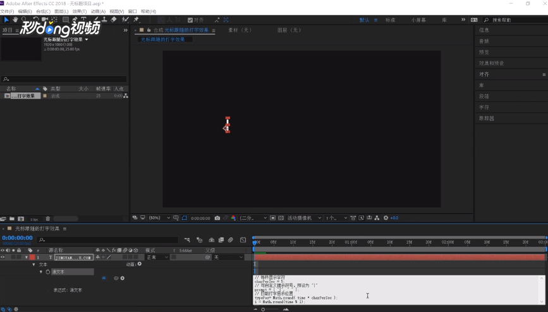Viewport: 548px width, 312px height.
Task: Select the Clone Stamp tool
Action: point(104,20)
